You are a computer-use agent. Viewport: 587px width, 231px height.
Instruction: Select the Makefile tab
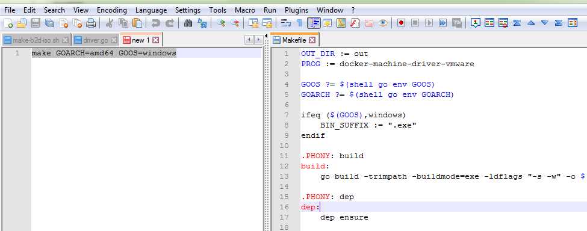click(294, 40)
